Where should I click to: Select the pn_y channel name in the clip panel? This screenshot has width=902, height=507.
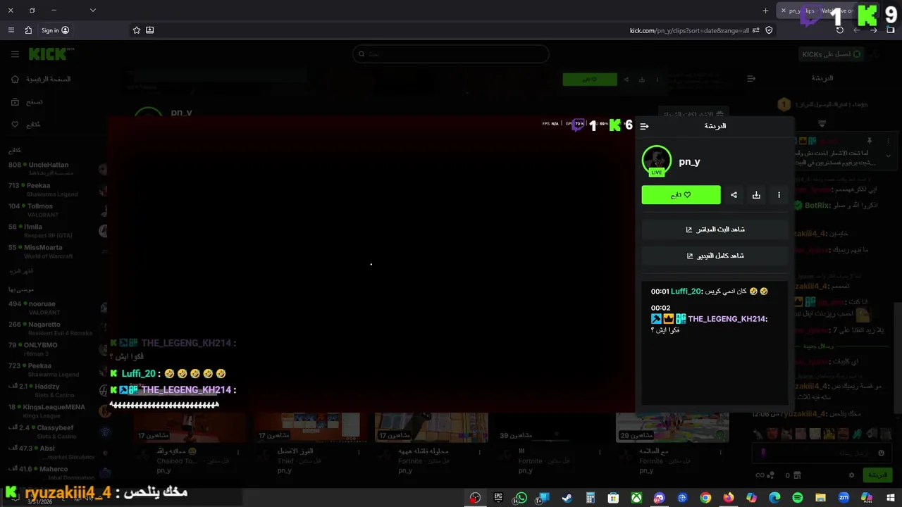pyautogui.click(x=689, y=161)
